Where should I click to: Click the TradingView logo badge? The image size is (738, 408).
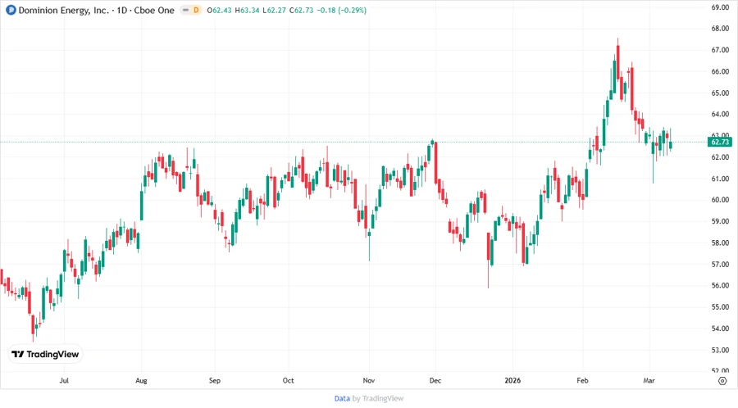[x=46, y=355]
